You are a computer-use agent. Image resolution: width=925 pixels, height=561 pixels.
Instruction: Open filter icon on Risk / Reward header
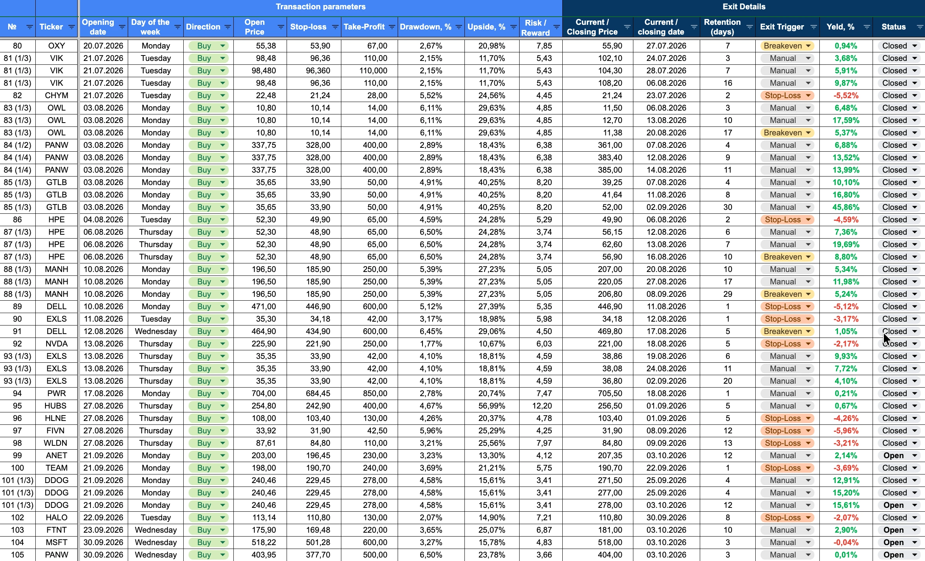(x=556, y=27)
